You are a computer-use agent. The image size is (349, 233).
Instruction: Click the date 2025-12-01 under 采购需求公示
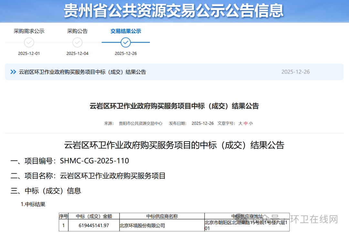[29, 53]
